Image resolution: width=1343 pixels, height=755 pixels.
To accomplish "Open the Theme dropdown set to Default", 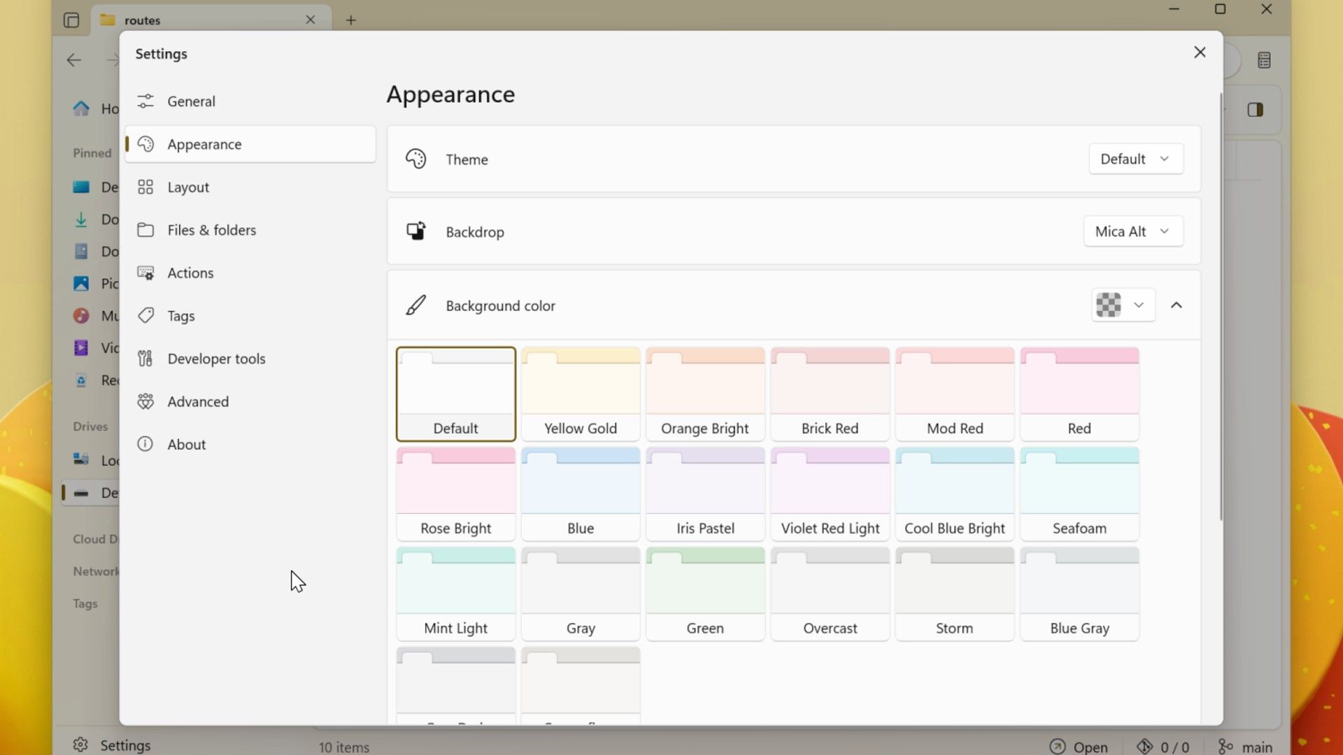I will click(1136, 159).
